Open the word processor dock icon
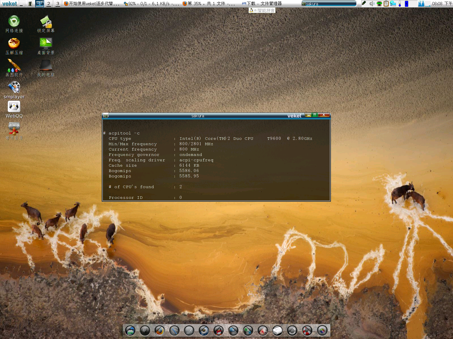The height and width of the screenshot is (339, 453). pos(233,331)
